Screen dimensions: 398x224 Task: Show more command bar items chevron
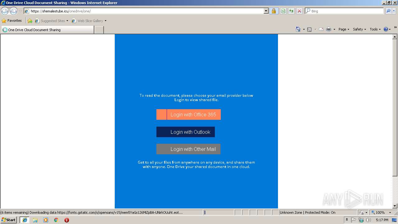pos(395,28)
